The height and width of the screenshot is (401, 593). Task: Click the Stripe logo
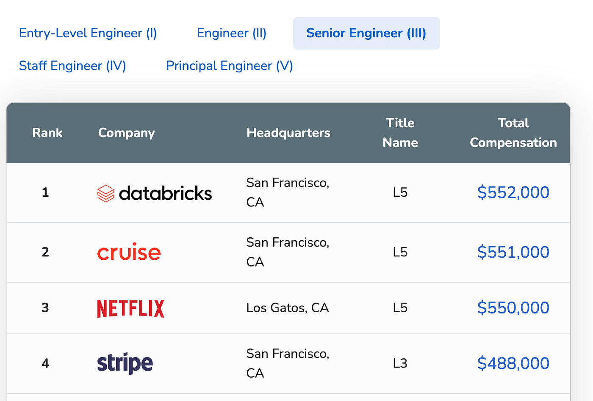point(125,363)
